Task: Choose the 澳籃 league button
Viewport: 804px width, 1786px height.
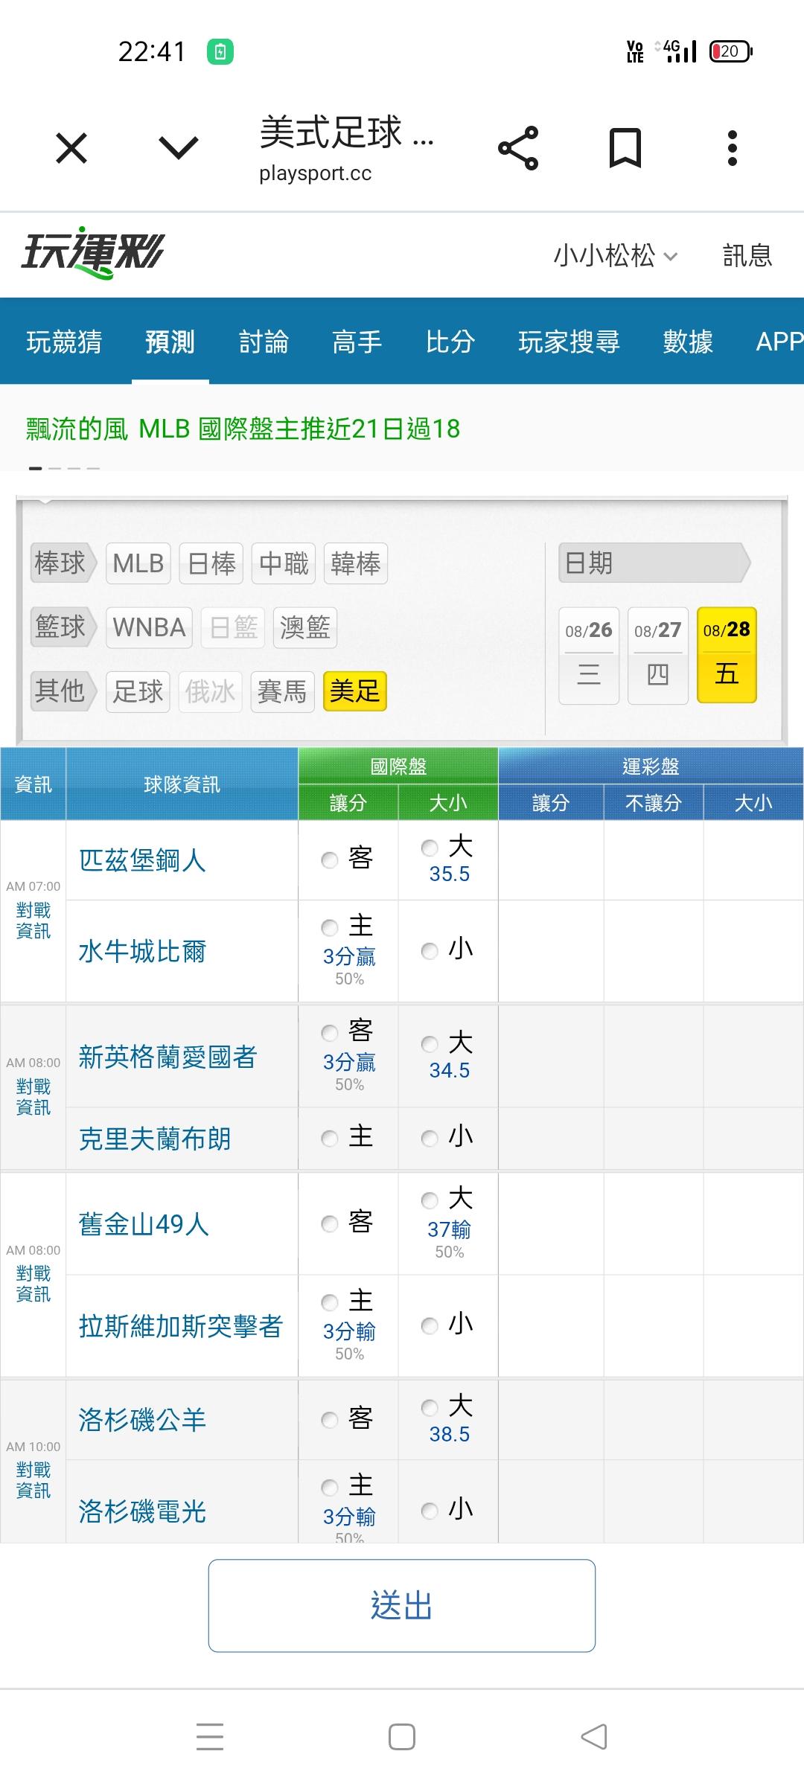Action: pos(305,627)
